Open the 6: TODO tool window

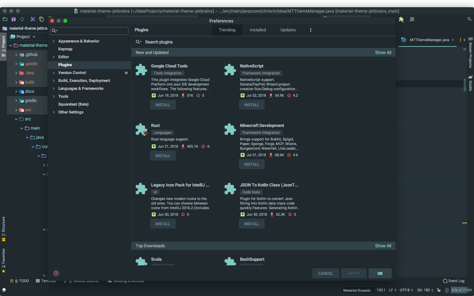click(19, 281)
